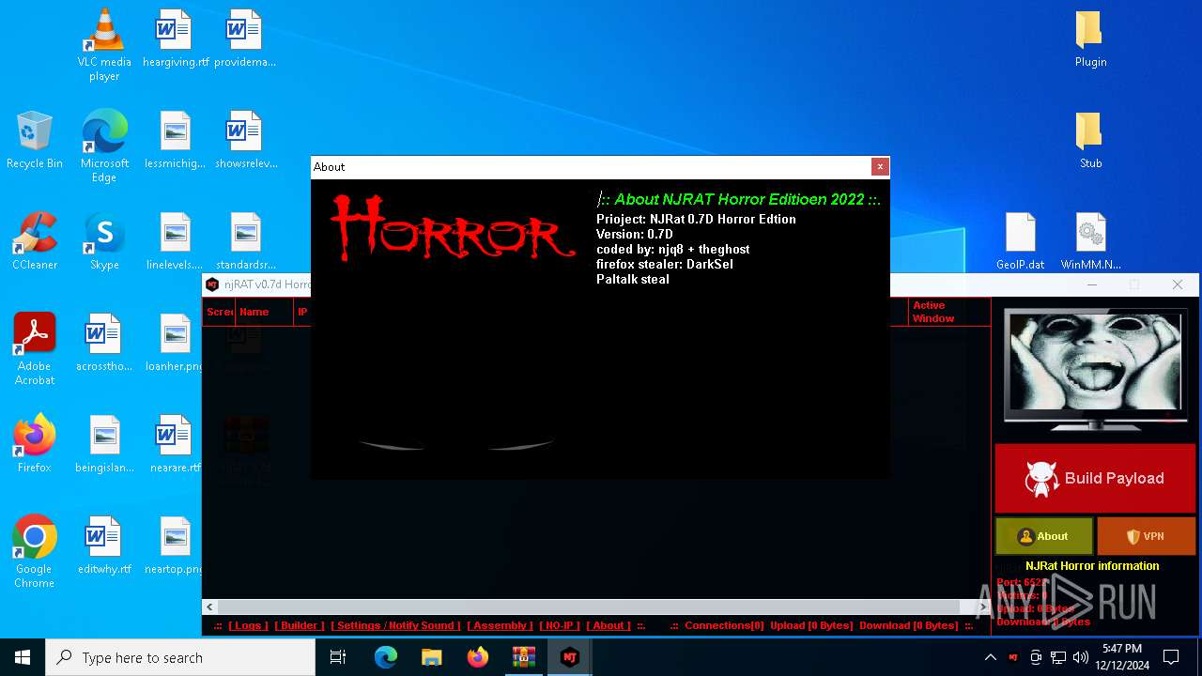Open the editwhy.rtf document
Screen dimensions: 1202x676
104,545
